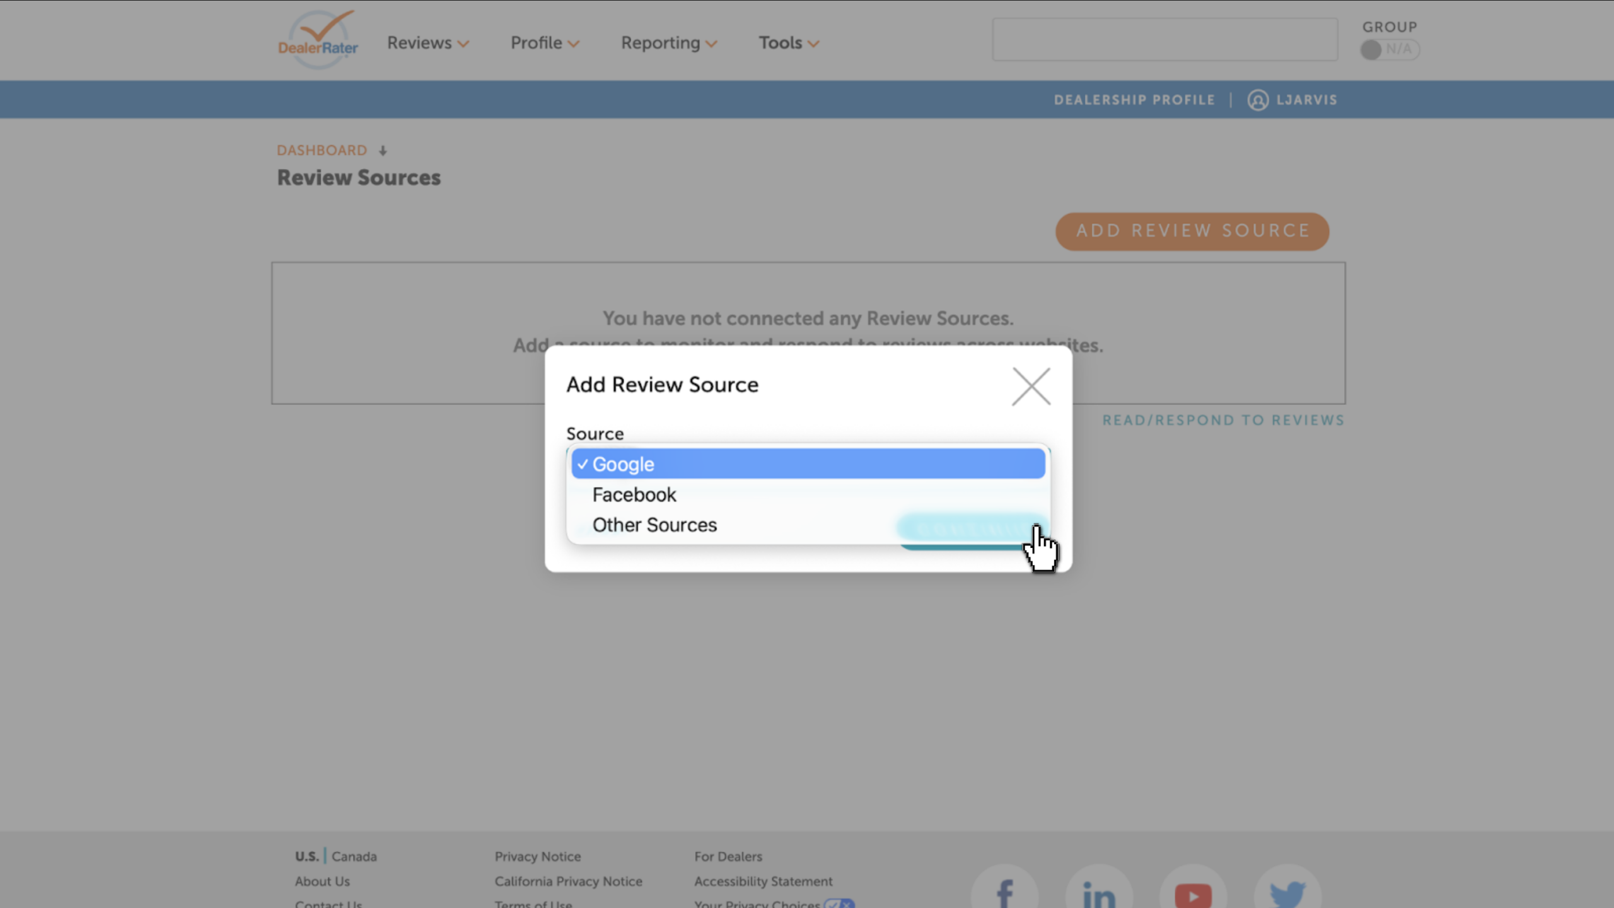The width and height of the screenshot is (1614, 908).
Task: Click the ADD REVIEW SOURCE button
Action: click(x=1192, y=231)
